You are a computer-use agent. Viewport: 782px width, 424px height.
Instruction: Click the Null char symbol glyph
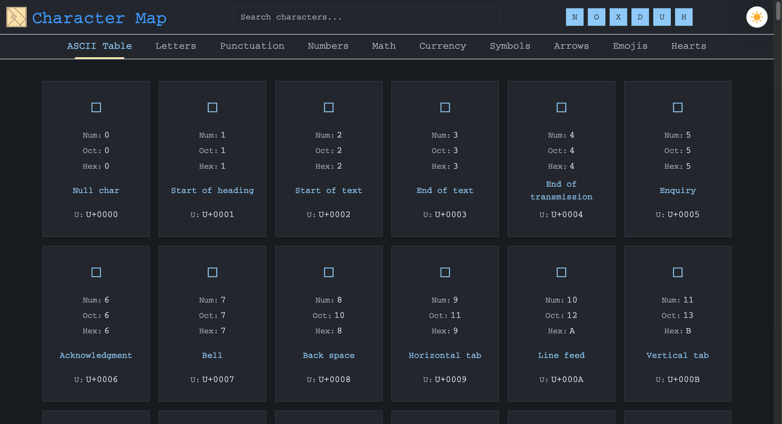96,108
